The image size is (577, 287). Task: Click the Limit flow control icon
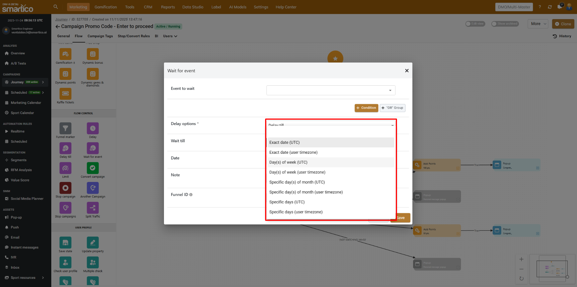point(65,168)
